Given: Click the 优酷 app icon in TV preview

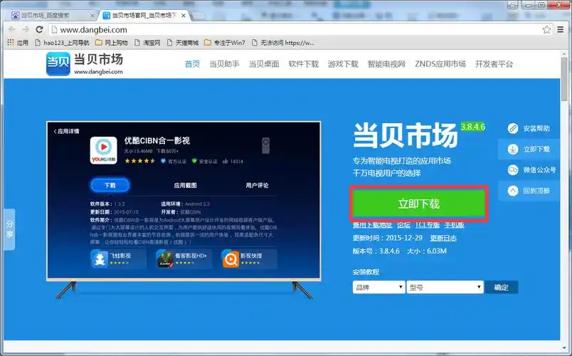Looking at the screenshot, I should point(104,150).
